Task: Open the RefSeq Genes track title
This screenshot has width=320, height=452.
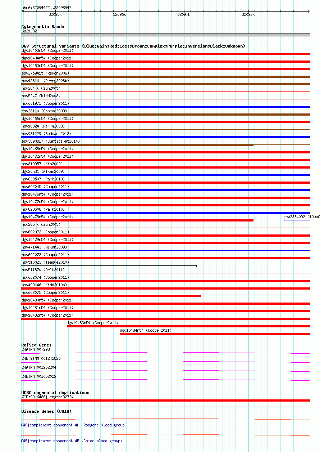Action: click(x=36, y=345)
